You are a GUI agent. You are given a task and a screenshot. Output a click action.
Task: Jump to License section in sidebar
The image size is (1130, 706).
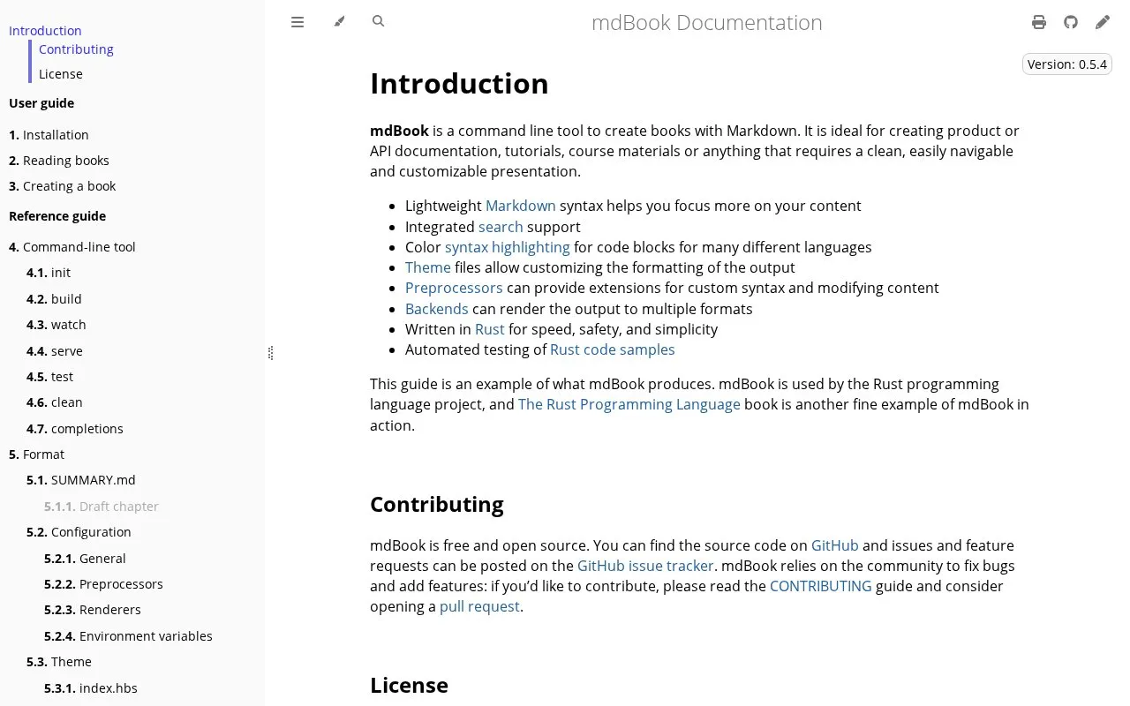click(x=61, y=74)
